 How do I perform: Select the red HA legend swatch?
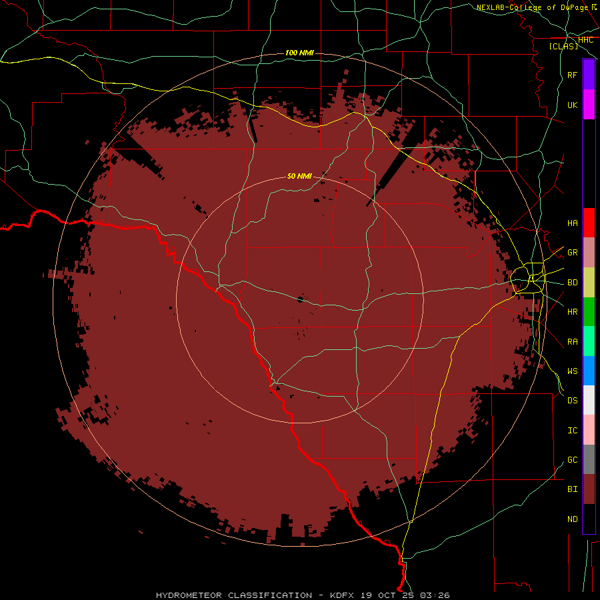pyautogui.click(x=589, y=223)
